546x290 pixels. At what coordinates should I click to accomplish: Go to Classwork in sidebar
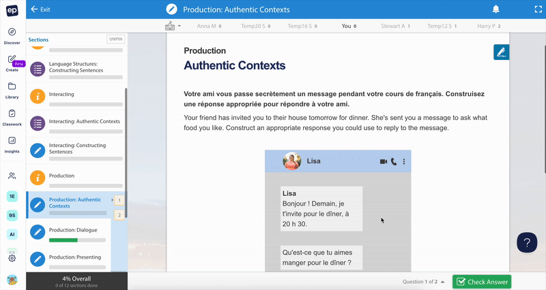tap(12, 117)
